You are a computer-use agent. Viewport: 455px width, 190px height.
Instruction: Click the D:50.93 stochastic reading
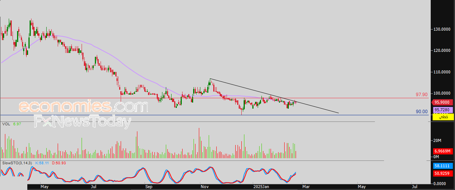[x=59, y=164]
